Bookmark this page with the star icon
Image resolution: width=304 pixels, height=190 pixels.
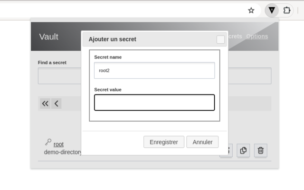tap(251, 10)
